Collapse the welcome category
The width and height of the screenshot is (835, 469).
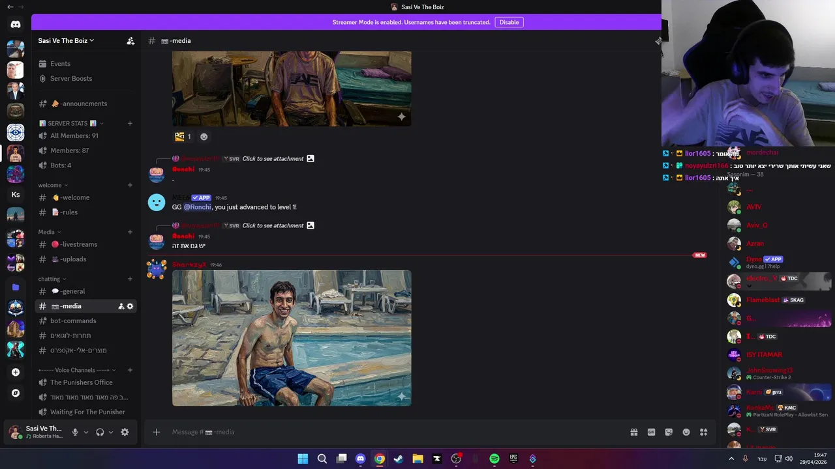point(52,185)
